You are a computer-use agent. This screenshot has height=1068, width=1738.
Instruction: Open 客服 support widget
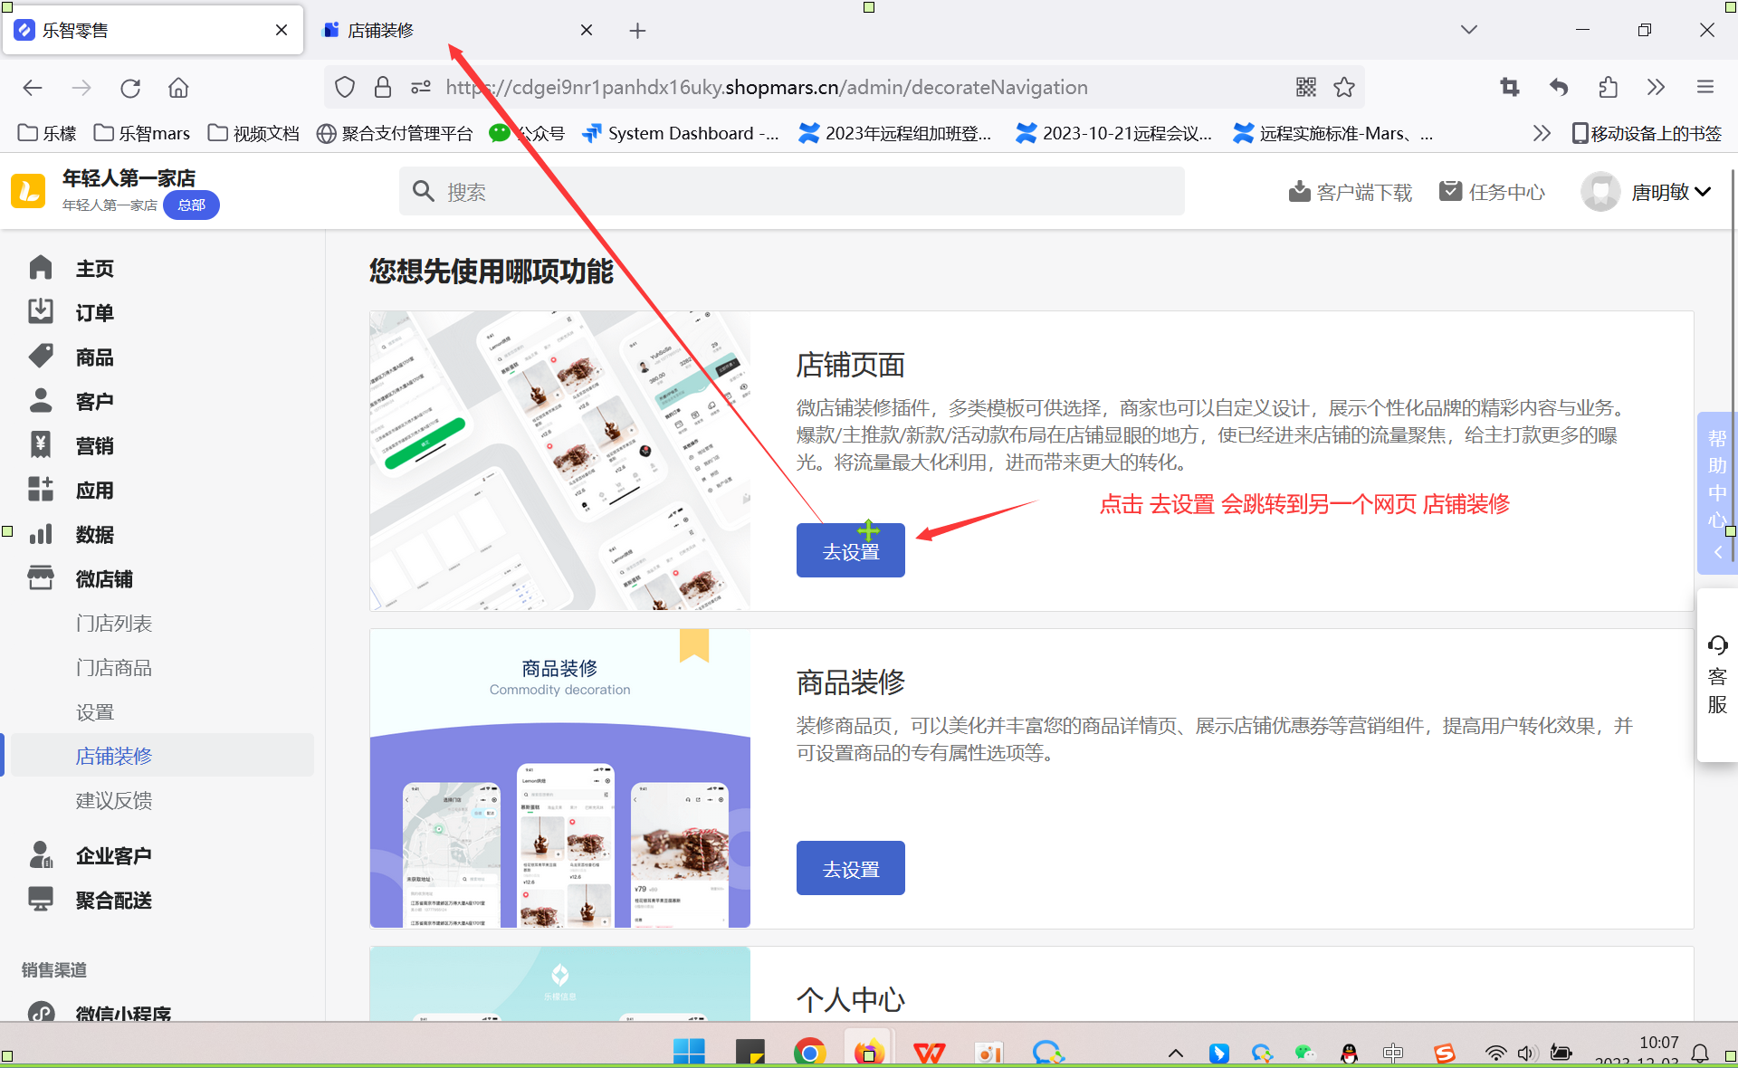pyautogui.click(x=1717, y=675)
